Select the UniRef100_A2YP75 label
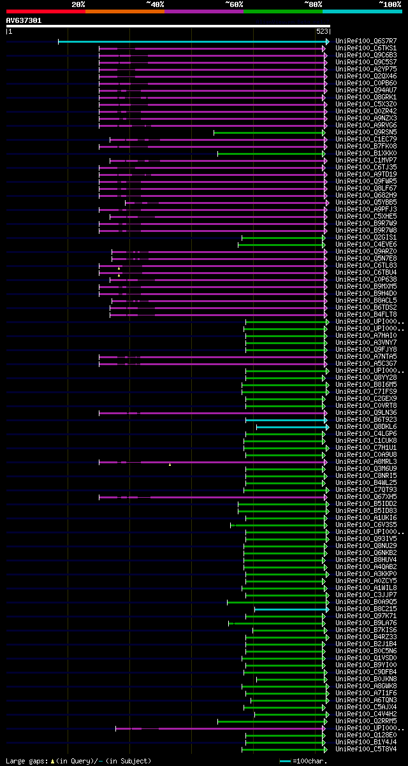 tap(366, 69)
